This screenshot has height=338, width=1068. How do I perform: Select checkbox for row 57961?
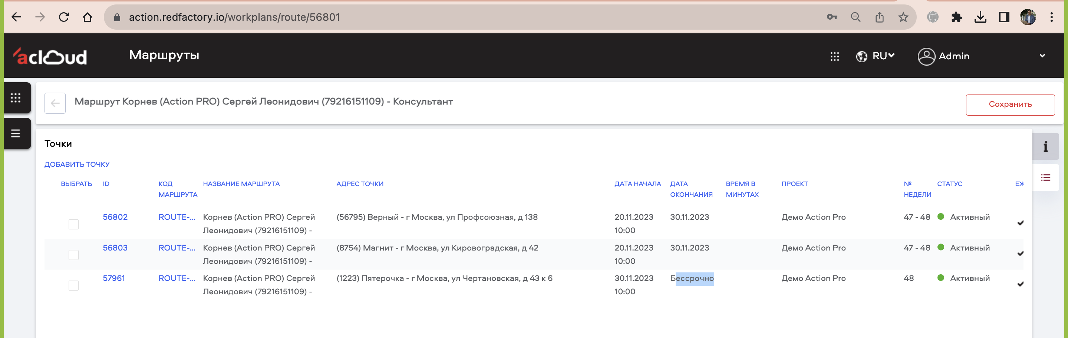(73, 285)
